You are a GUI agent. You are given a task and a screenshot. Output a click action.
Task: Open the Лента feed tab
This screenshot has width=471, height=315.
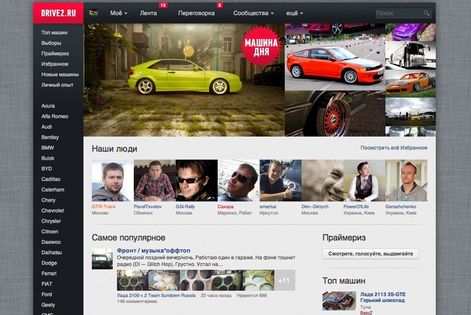click(148, 13)
